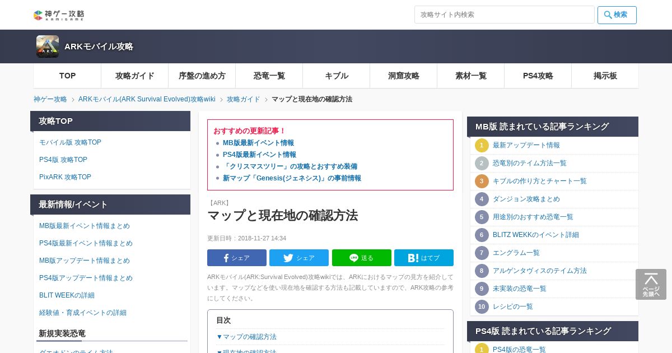Open the 掲示板 navigation tab
Viewport: 672px width, 353px height.
tap(605, 76)
